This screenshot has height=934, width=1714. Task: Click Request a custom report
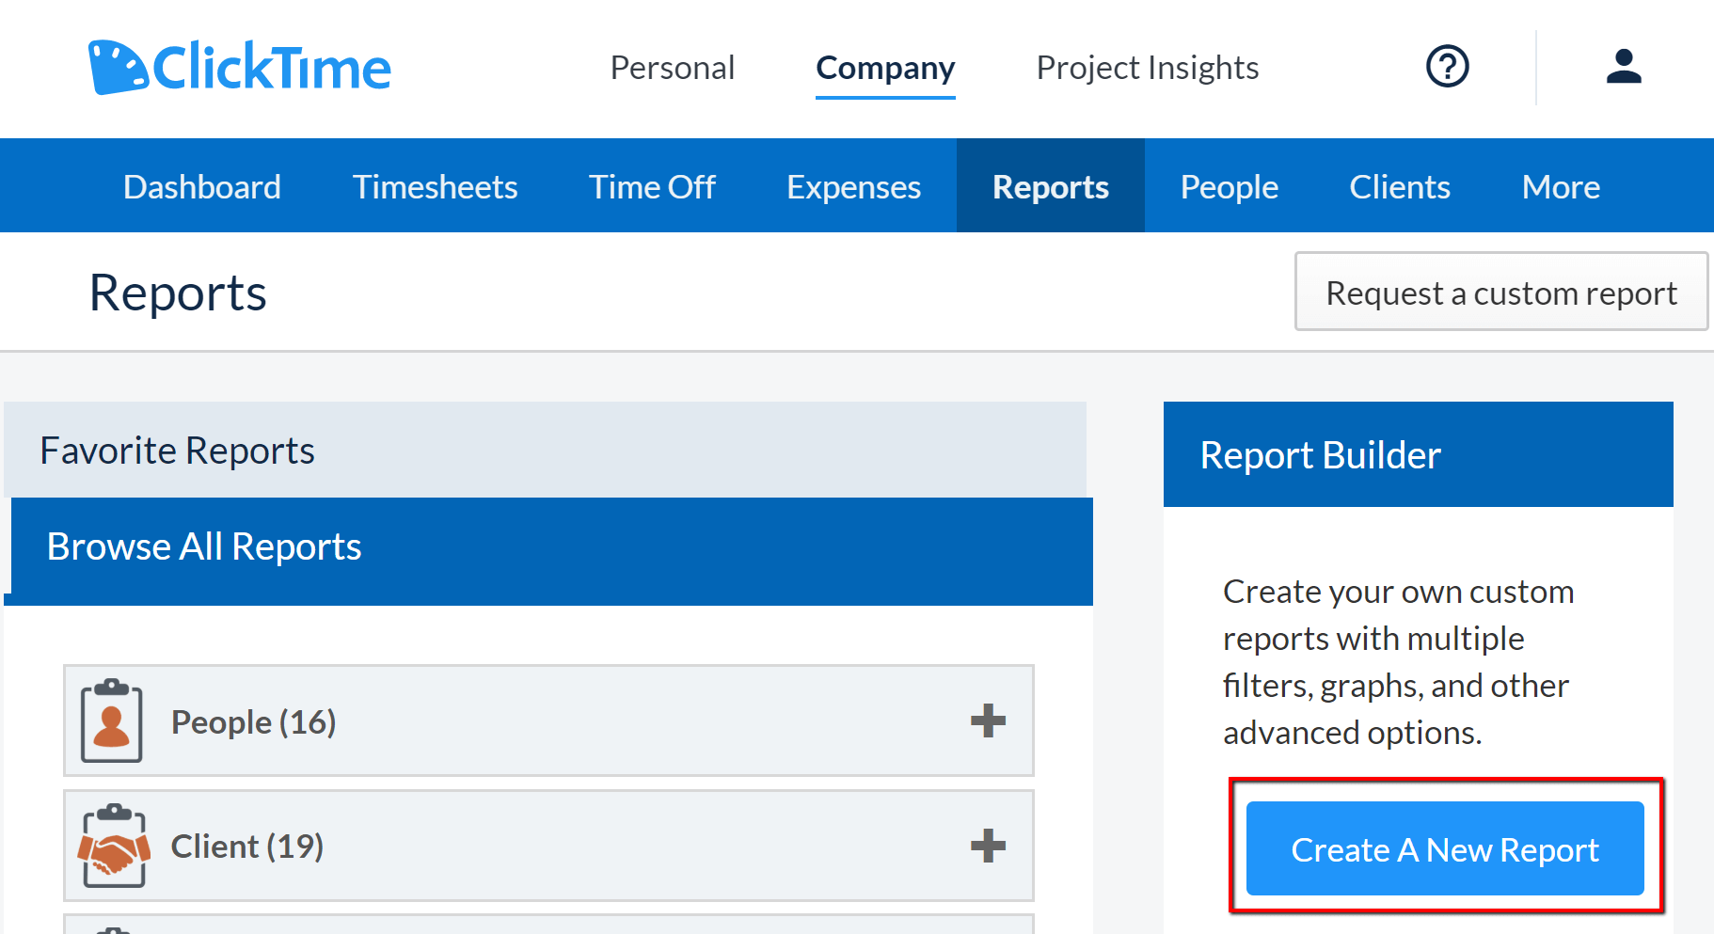coord(1500,292)
